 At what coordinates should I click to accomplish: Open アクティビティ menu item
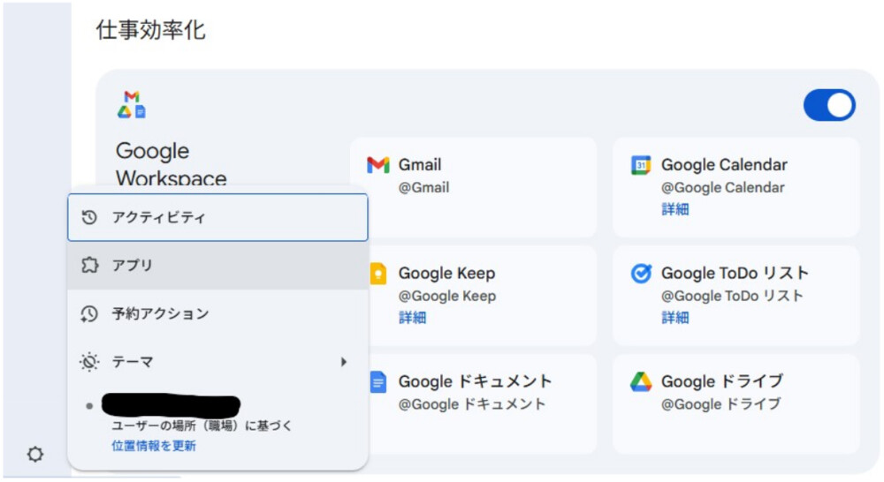(217, 217)
